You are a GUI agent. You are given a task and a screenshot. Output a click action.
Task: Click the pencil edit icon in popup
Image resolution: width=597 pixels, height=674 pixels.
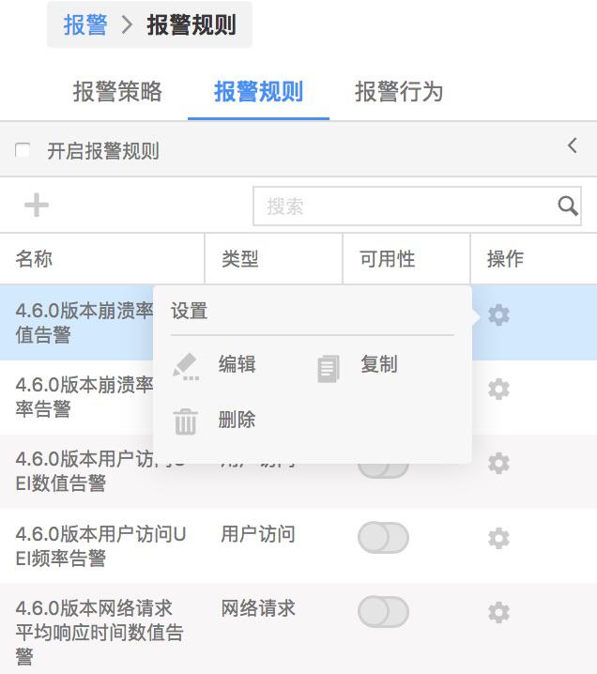click(186, 367)
